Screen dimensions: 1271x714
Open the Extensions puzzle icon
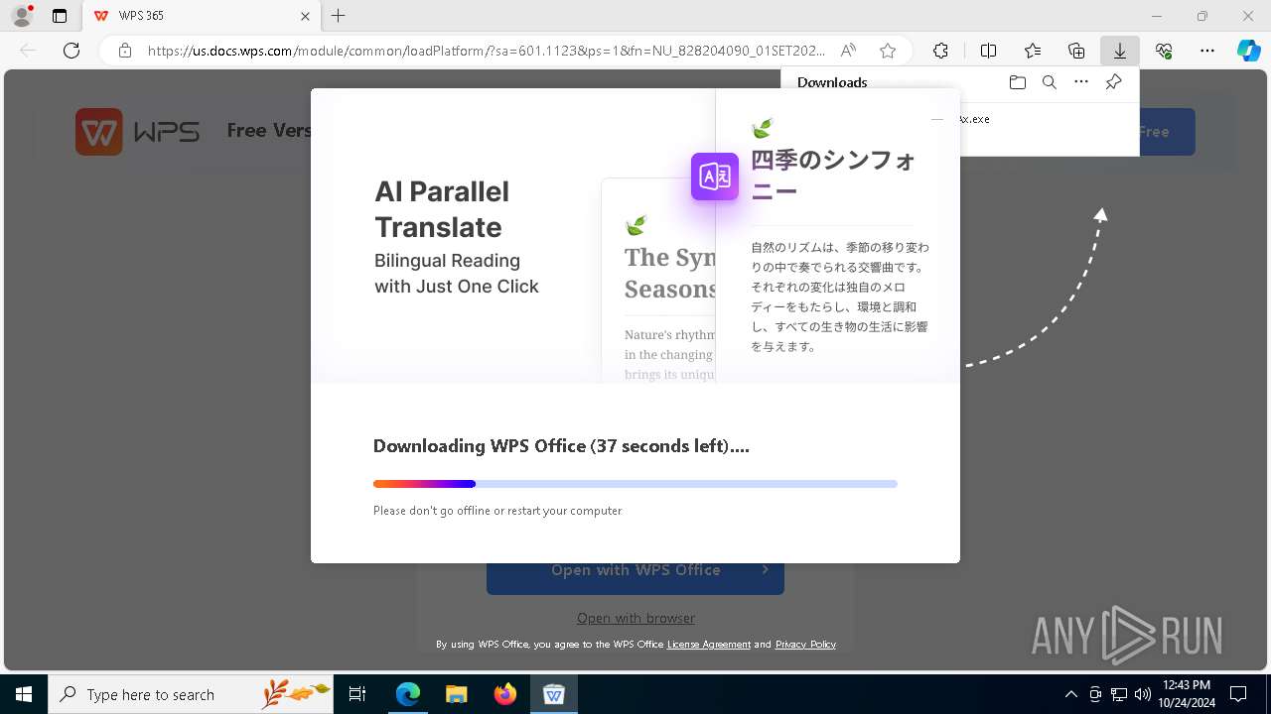coord(940,51)
